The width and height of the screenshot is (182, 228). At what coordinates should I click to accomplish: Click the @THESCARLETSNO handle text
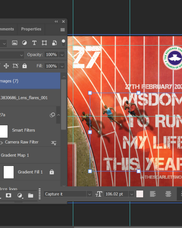(161, 177)
